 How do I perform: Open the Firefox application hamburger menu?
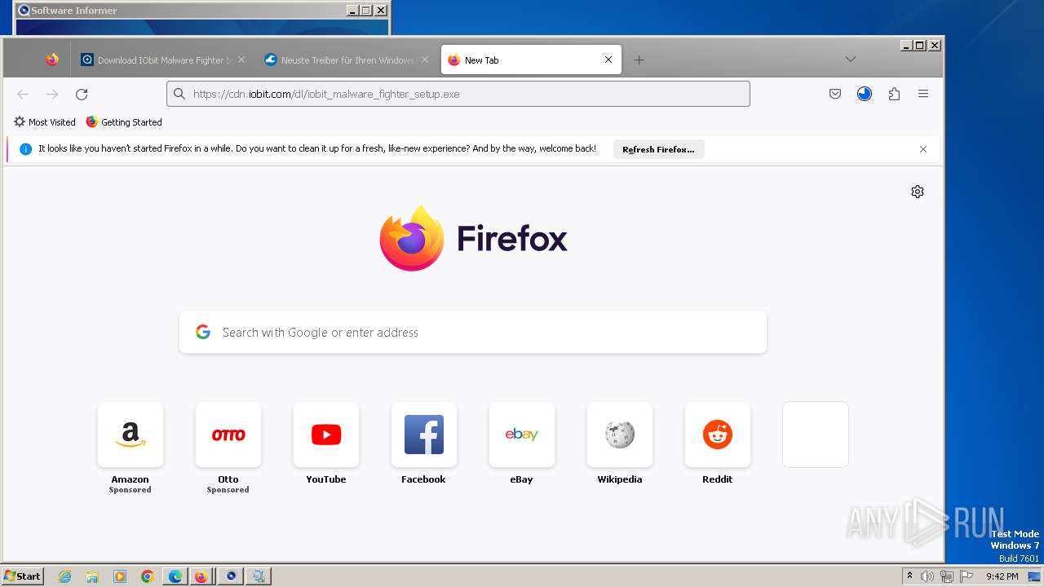pyautogui.click(x=923, y=94)
